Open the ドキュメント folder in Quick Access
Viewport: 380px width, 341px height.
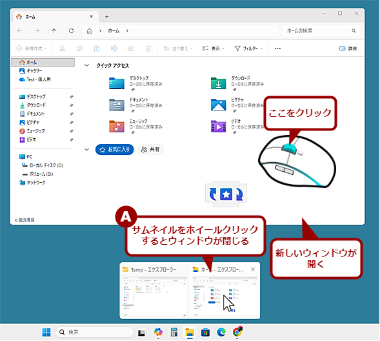[135, 105]
